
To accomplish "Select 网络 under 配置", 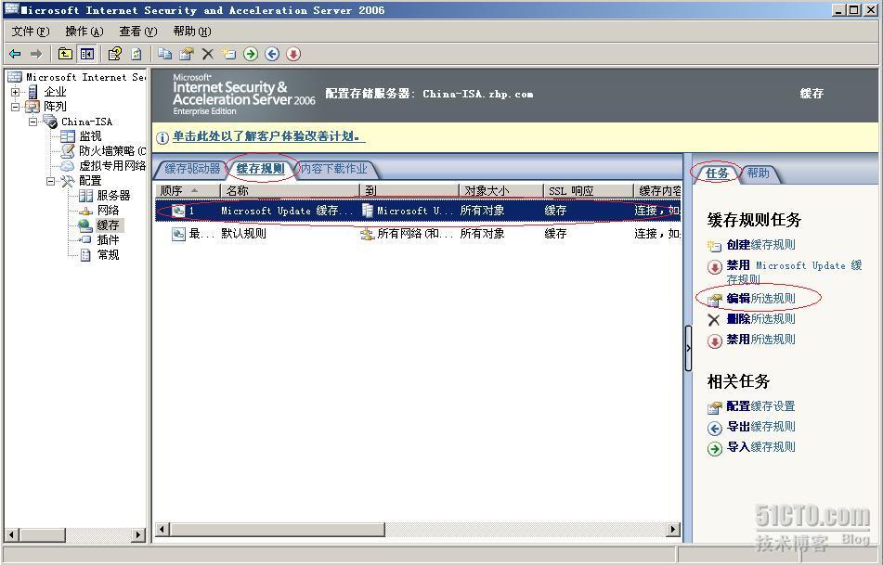I will click(x=108, y=210).
